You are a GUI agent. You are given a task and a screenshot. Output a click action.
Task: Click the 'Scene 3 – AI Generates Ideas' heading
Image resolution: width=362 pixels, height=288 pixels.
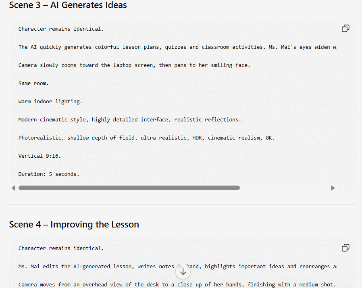coord(68,5)
